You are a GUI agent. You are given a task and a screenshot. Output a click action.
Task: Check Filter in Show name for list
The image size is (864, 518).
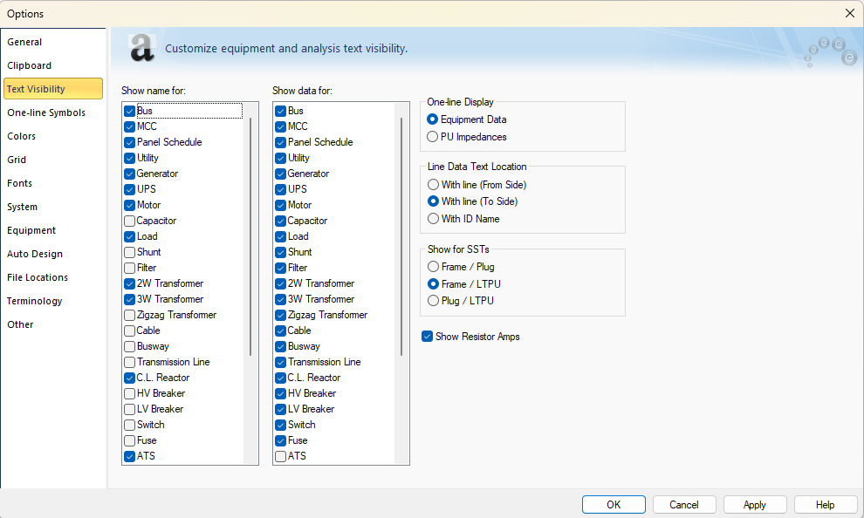(x=129, y=268)
